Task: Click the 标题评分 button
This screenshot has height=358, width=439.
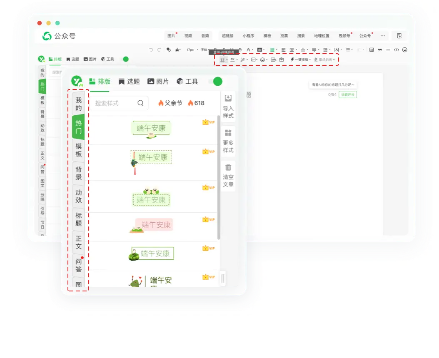Action: point(347,94)
